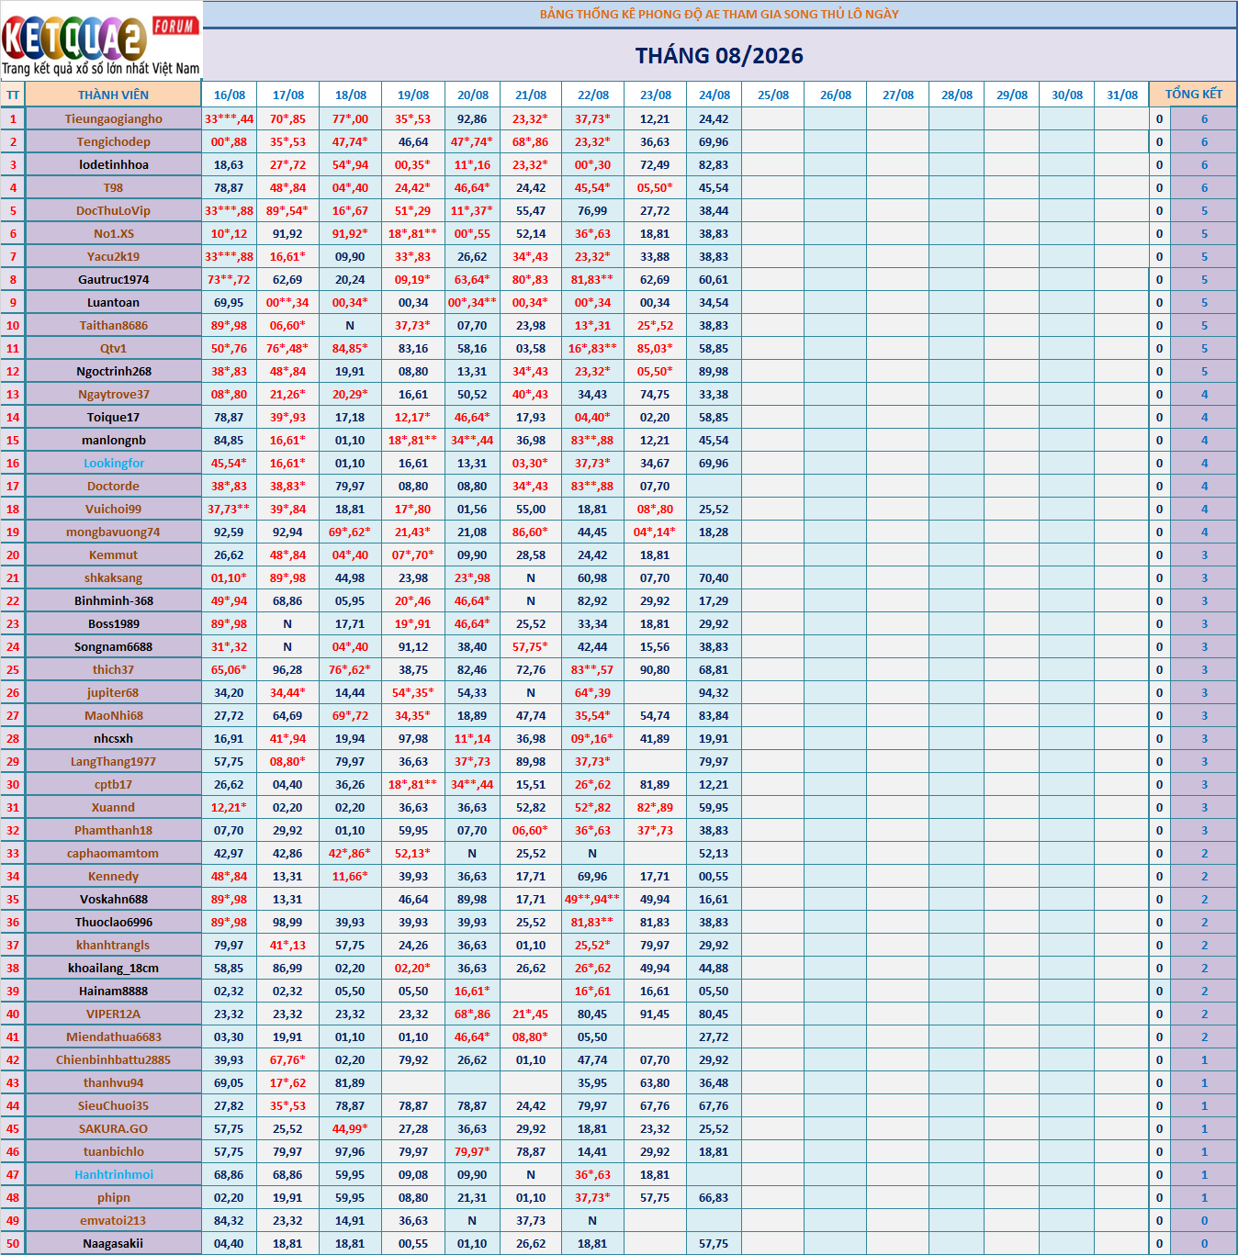Select member caphaomamtom
1238x1255 pixels.
pos(113,854)
